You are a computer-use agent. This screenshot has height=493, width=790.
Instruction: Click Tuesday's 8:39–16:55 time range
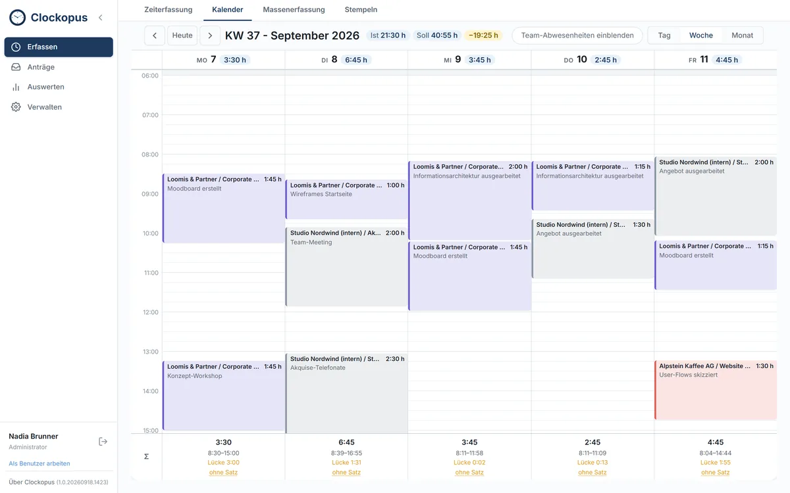point(346,453)
